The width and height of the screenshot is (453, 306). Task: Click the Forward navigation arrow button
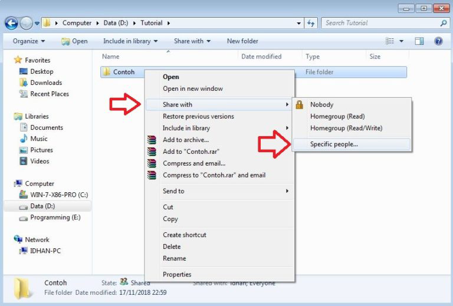27,23
